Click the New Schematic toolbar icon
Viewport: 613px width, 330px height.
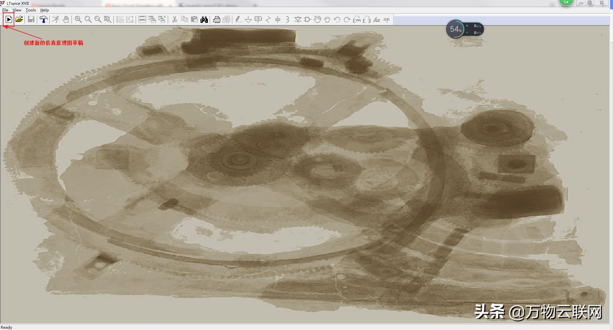(9, 20)
